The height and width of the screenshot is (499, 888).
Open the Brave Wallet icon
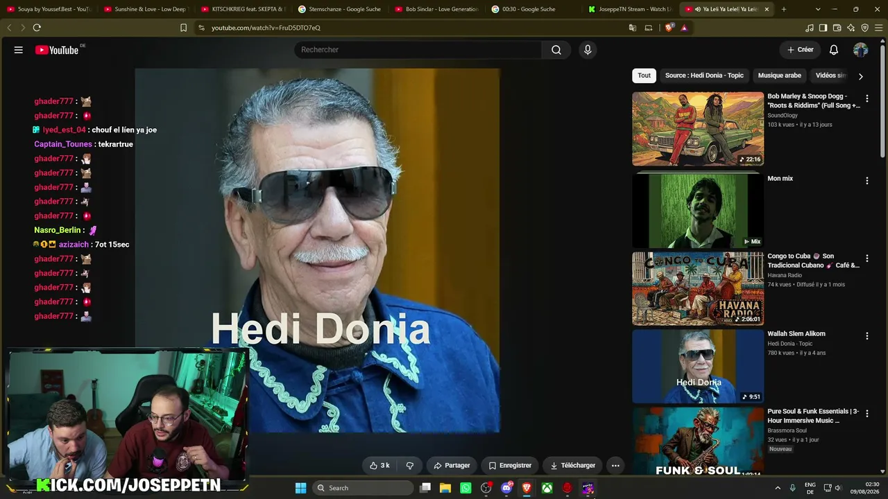click(x=837, y=28)
